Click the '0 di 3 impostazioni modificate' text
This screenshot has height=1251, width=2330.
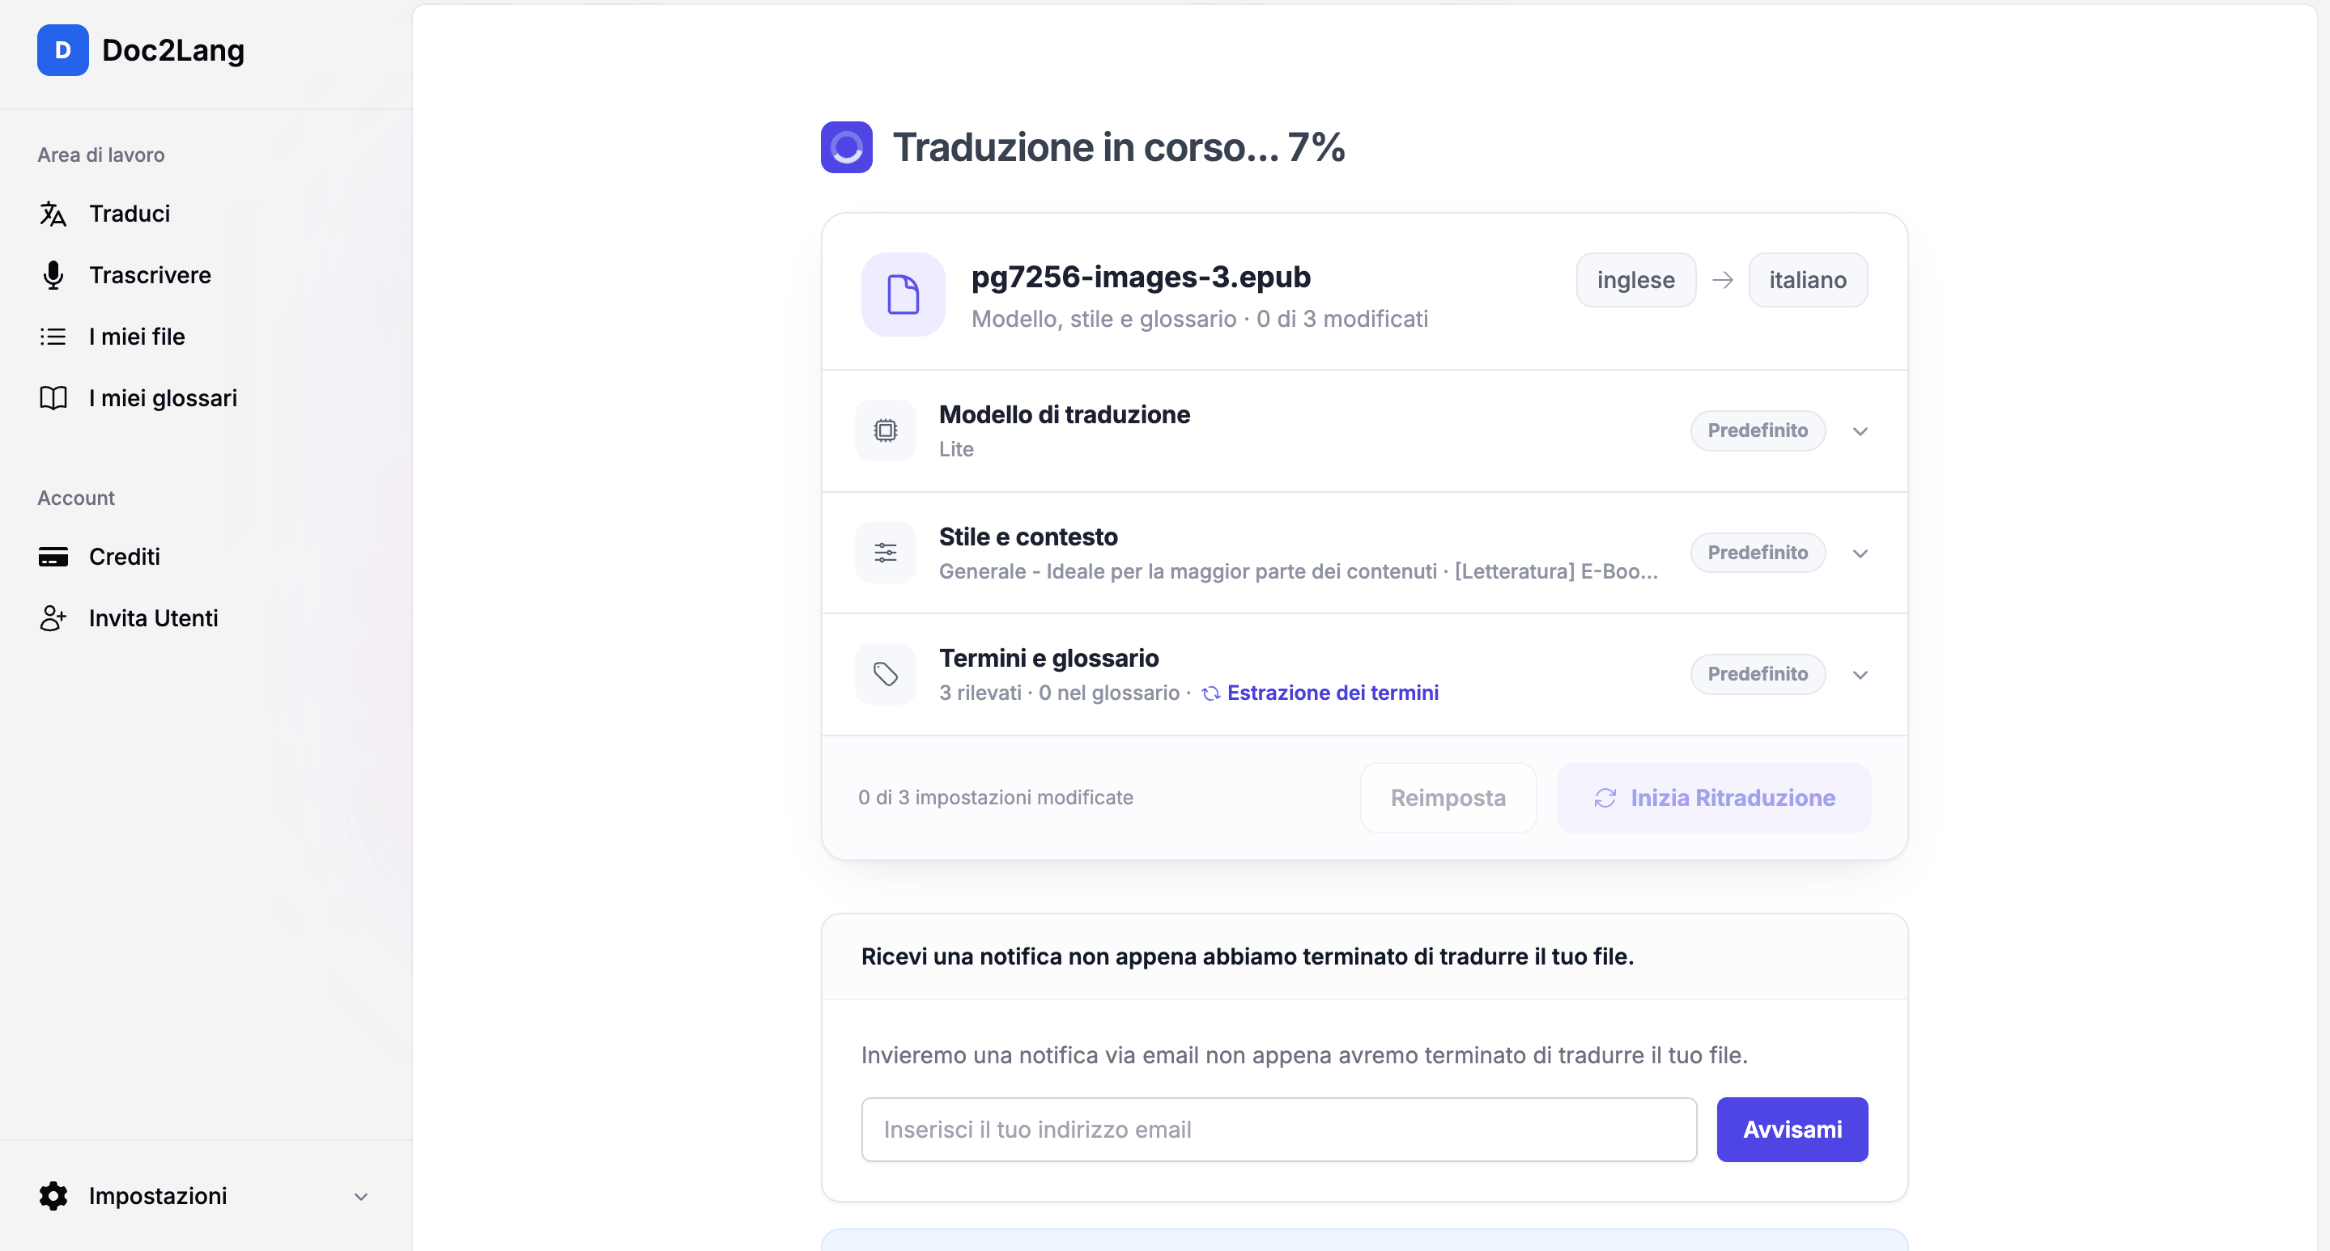click(995, 797)
